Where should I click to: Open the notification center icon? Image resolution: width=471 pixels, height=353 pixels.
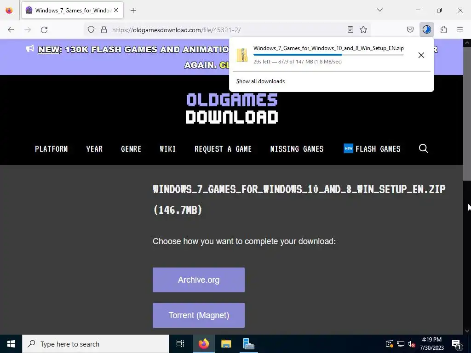coord(456,344)
